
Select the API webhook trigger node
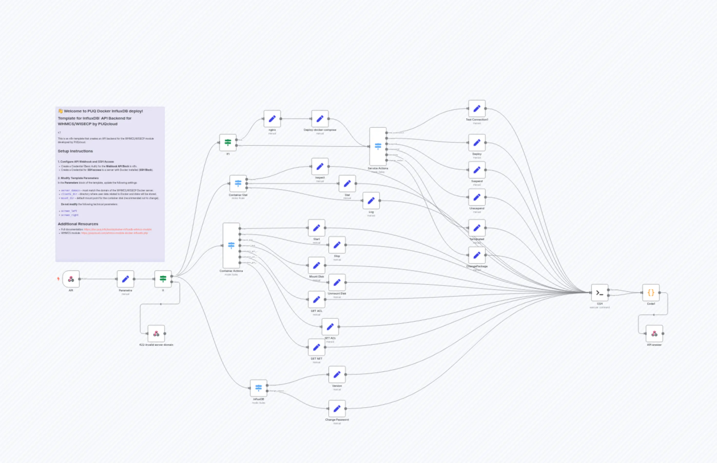(71, 279)
